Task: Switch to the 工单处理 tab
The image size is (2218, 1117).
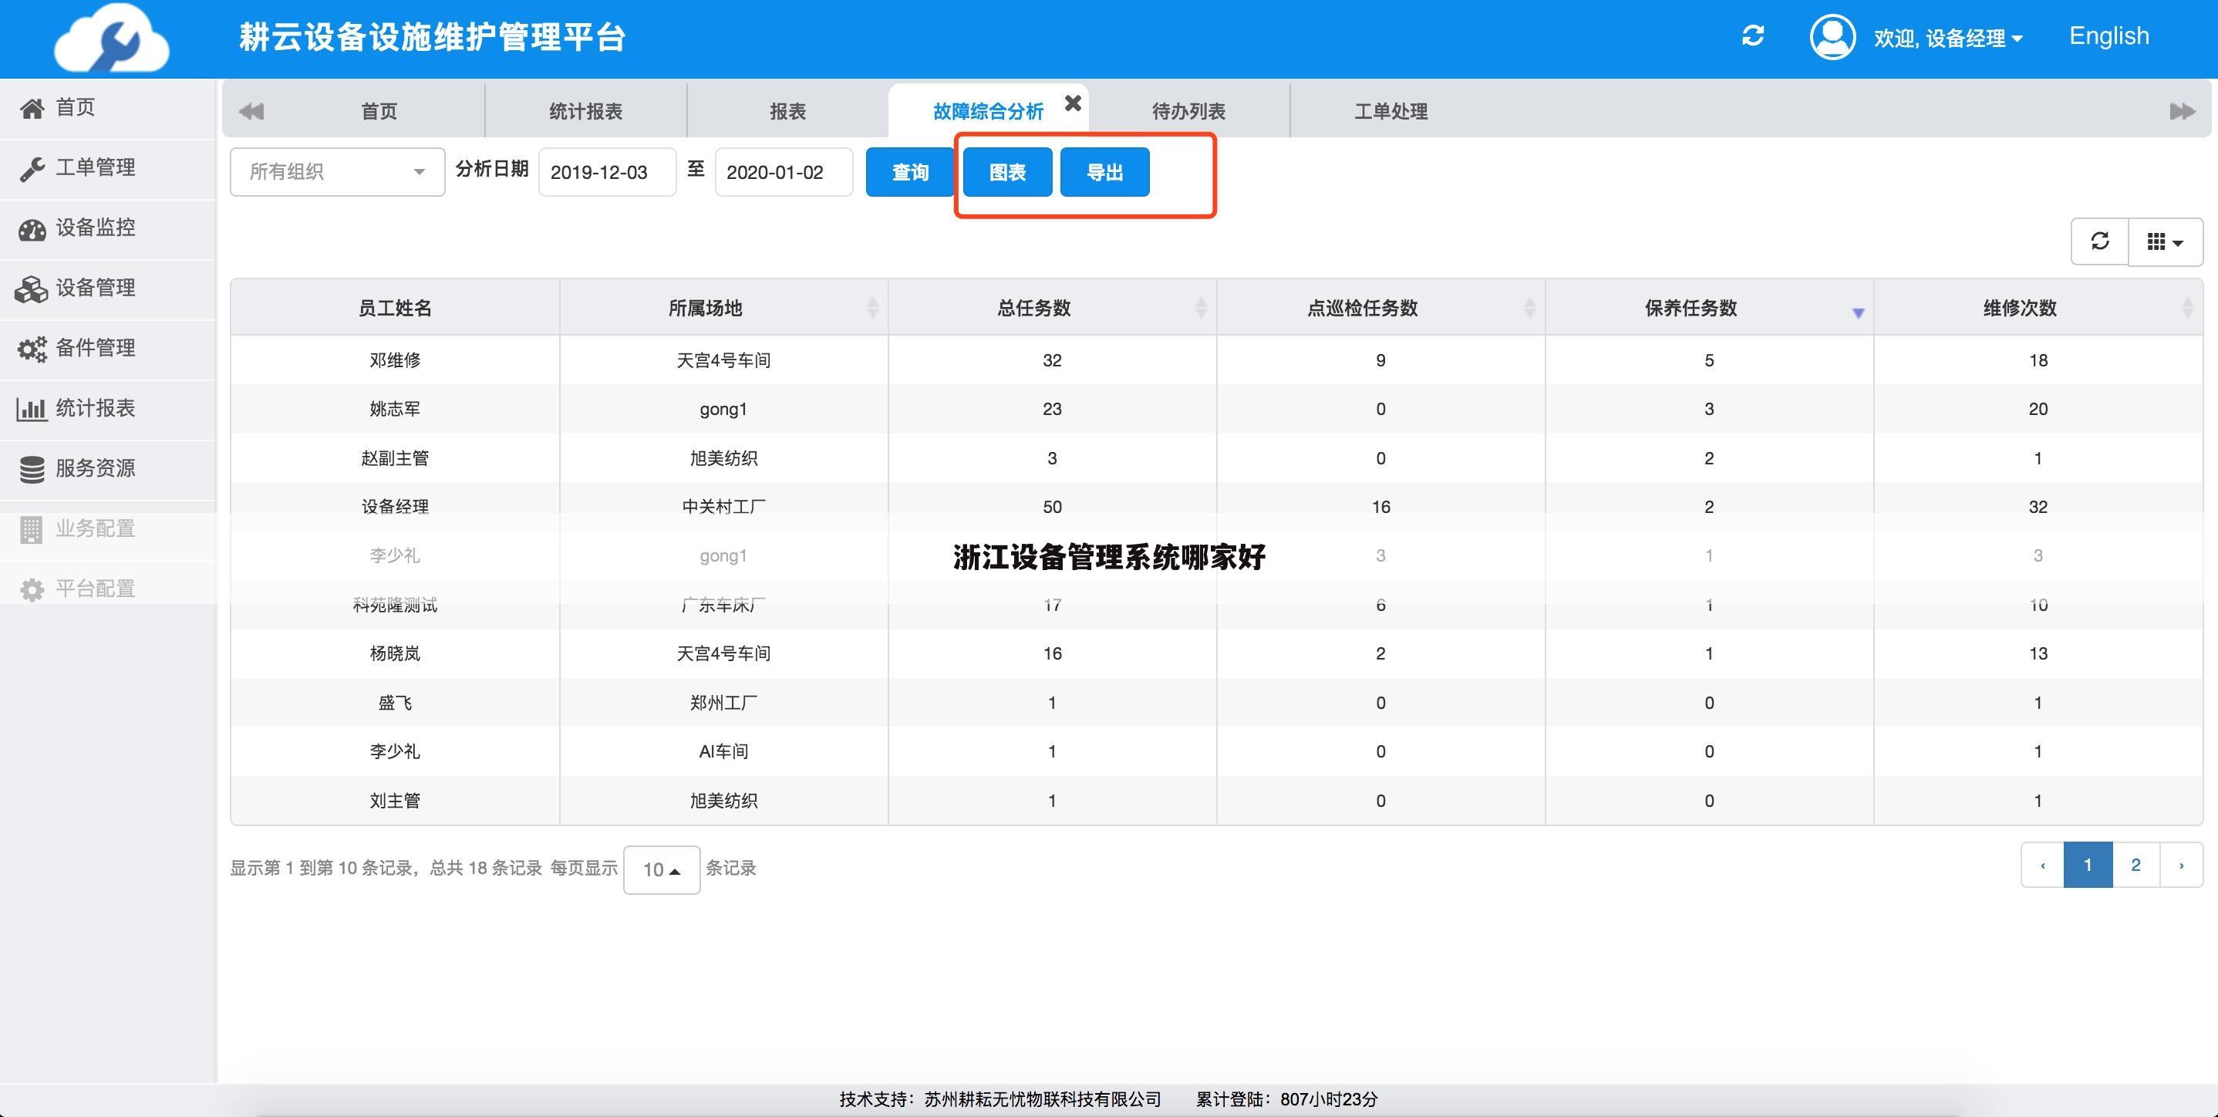Action: [x=1390, y=111]
